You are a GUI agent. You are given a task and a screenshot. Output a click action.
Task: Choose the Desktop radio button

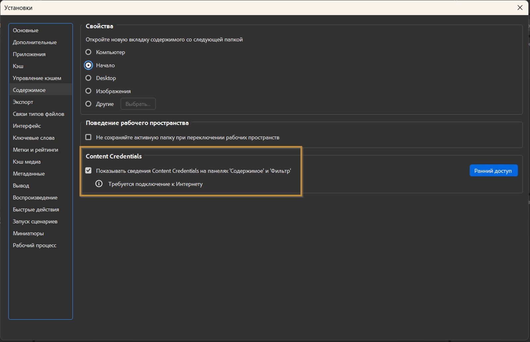point(88,78)
